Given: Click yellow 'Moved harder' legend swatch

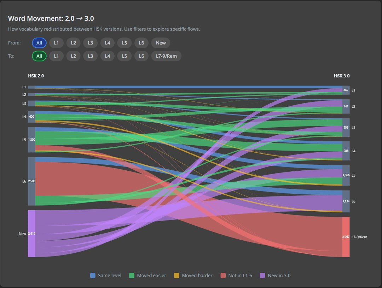Looking at the screenshot, I should pyautogui.click(x=177, y=275).
